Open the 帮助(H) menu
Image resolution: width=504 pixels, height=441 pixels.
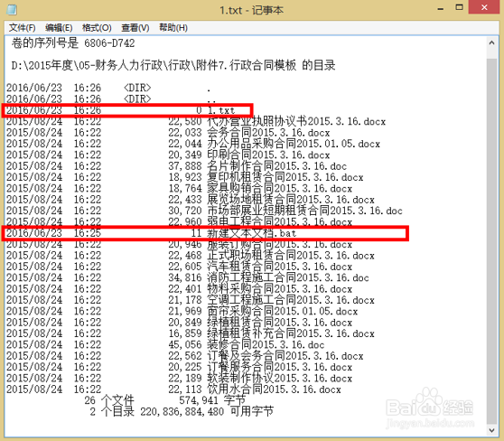[173, 28]
